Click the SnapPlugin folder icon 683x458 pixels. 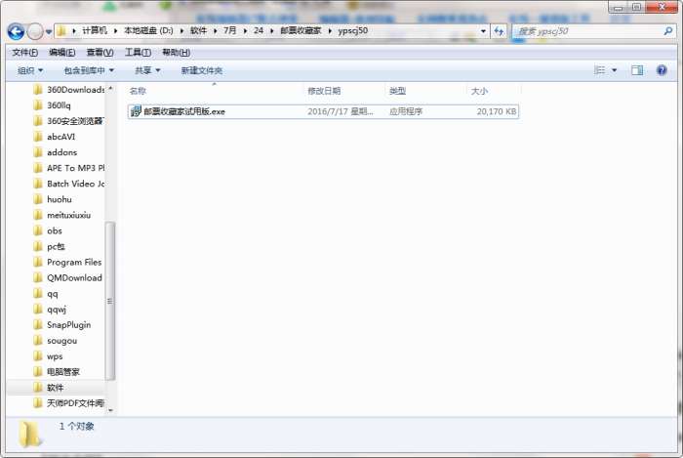(x=38, y=325)
